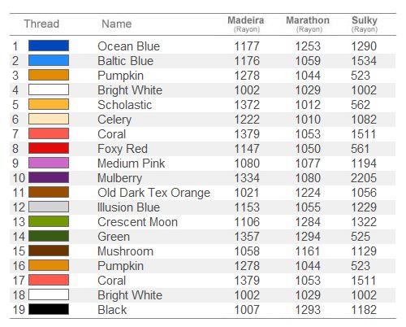Select the Black thread swatch in row 19

pos(49,309)
